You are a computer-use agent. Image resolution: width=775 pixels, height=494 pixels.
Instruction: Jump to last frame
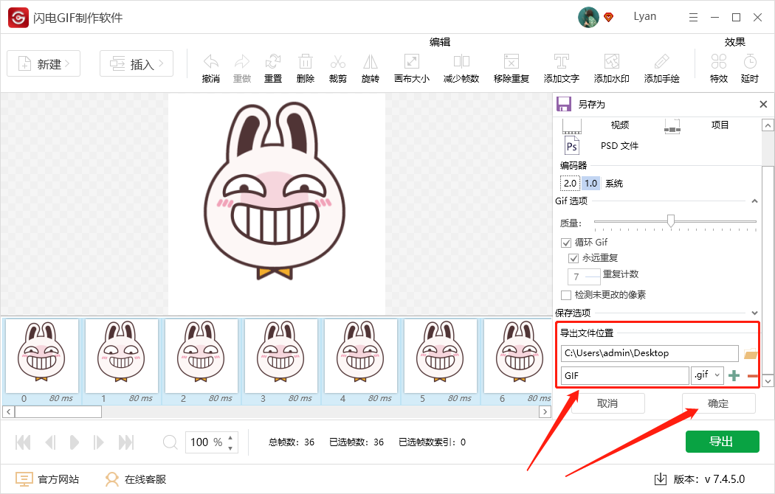(126, 442)
